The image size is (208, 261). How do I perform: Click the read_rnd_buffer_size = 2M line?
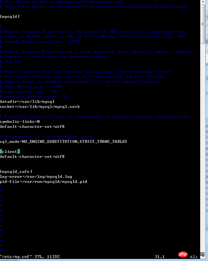[34, 97]
